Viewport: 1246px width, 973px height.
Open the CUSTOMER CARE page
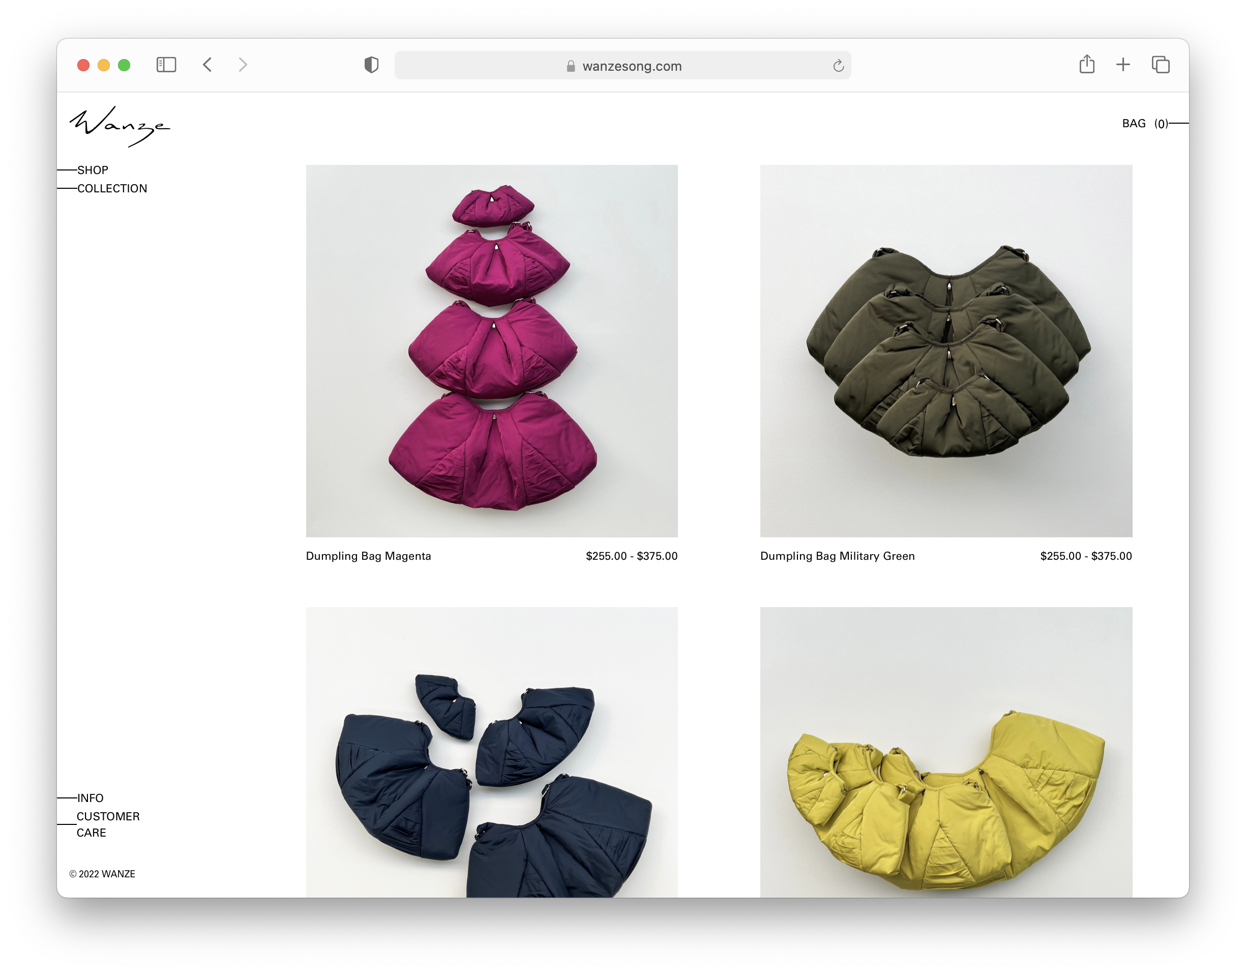[x=107, y=824]
